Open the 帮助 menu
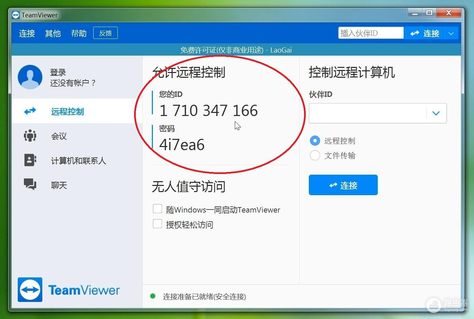Screen dimensions: 474x319 (79, 33)
